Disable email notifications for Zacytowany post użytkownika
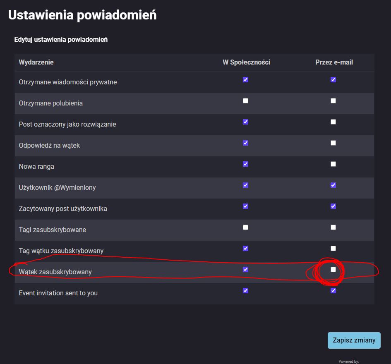This screenshot has width=391, height=364. (333, 206)
